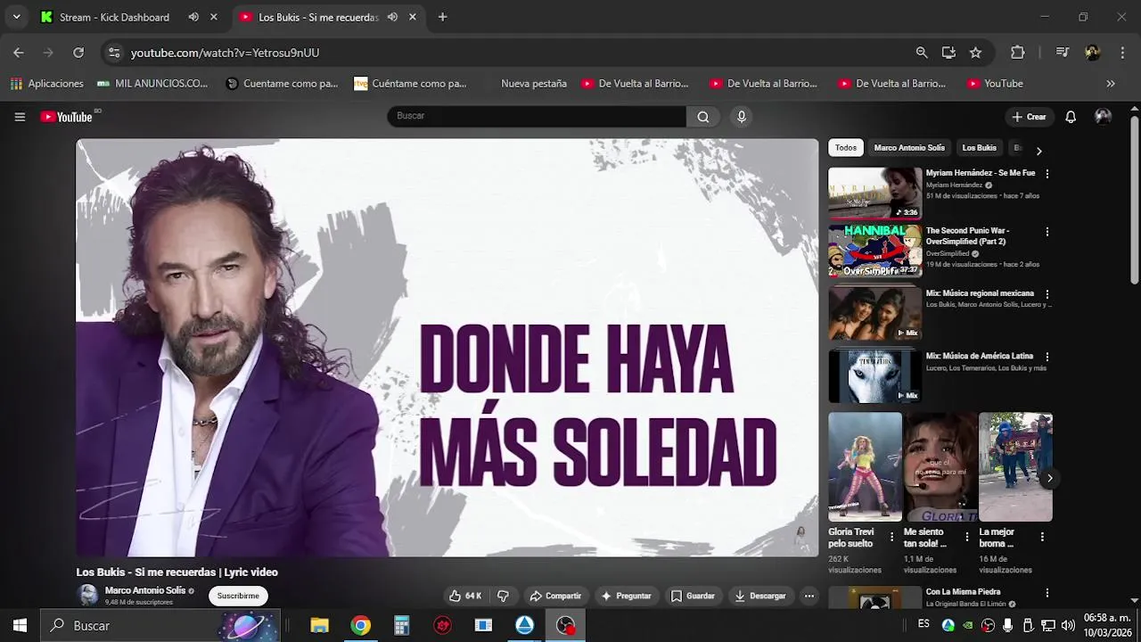Open Marco Antonio Solís channel name link
This screenshot has width=1141, height=642.
145,590
